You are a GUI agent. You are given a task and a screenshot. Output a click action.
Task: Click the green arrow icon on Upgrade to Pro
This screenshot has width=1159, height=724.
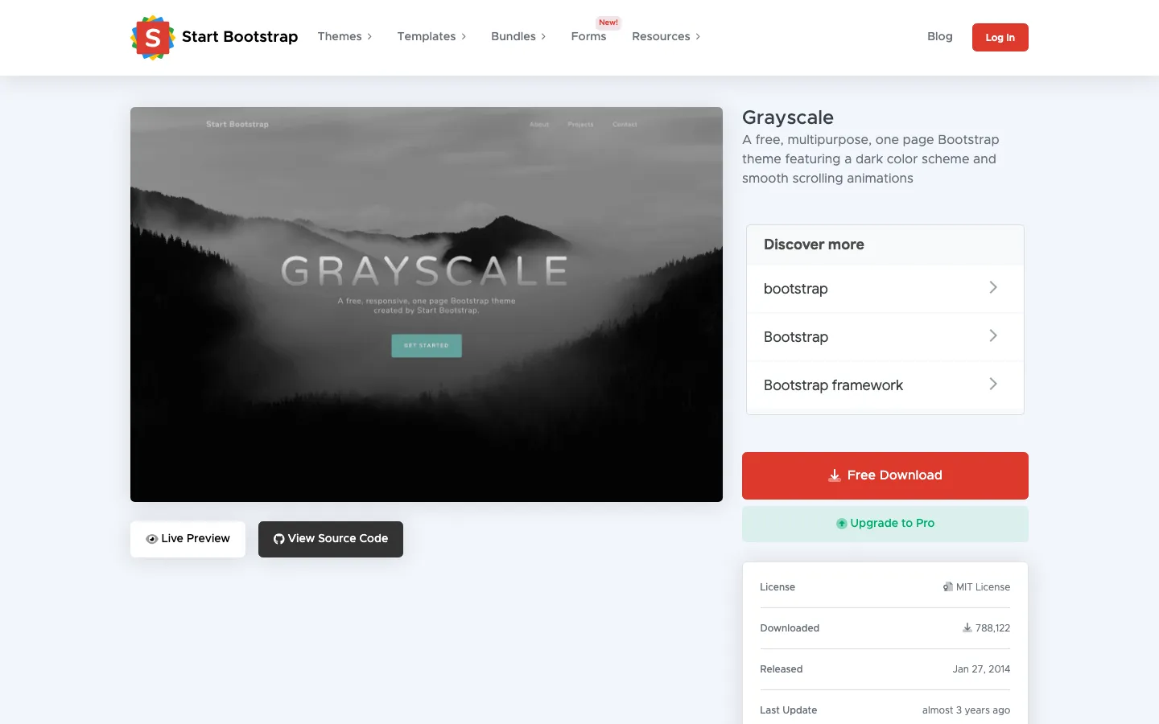click(841, 524)
